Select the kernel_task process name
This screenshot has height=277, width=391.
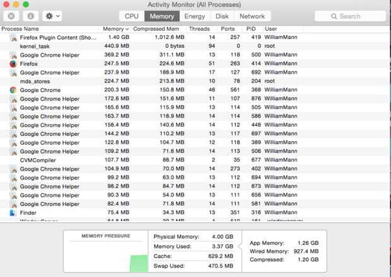(x=35, y=47)
